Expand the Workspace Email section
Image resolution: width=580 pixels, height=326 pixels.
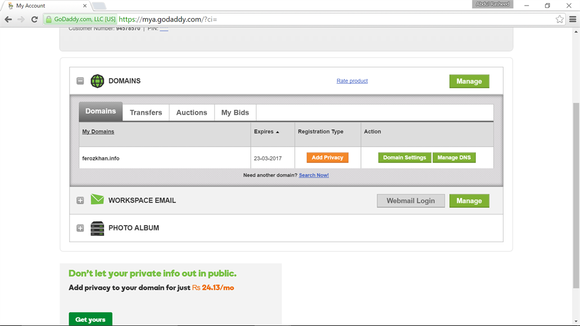[x=80, y=200]
